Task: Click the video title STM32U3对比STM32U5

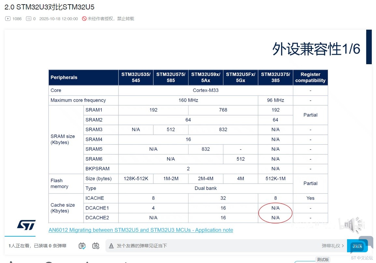Action: tap(49, 7)
